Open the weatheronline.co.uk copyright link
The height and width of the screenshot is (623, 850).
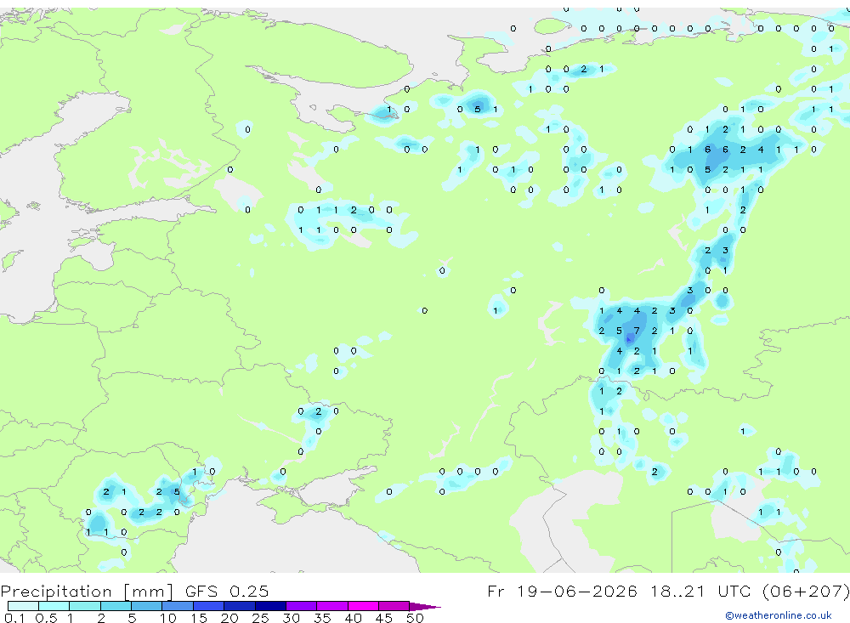[778, 615]
